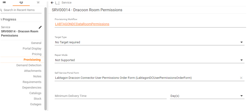247x112 pixels.
Task: Open the recent items history tab icon
Action: coord(21,2)
